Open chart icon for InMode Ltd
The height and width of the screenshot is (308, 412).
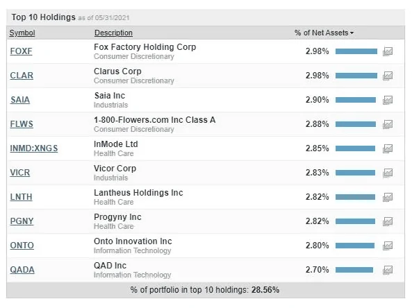pos(388,148)
